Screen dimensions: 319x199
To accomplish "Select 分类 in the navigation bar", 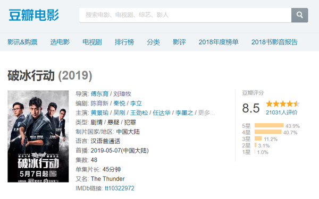I will point(154,42).
